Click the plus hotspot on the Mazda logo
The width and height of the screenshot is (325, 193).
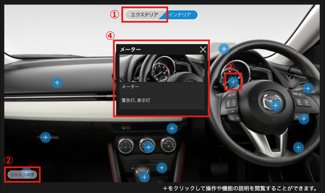276,105
